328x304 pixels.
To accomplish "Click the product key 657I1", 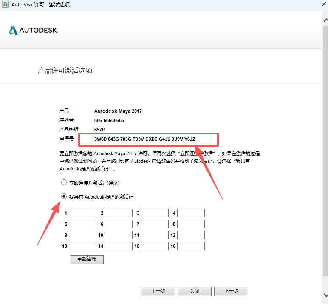I will (x=100, y=130).
